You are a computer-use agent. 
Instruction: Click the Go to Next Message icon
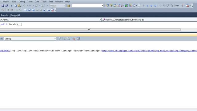coord(69,39)
